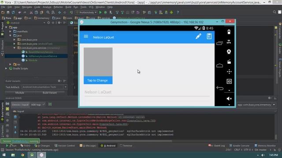Switch to Devices | logcat tab

pos(20,104)
